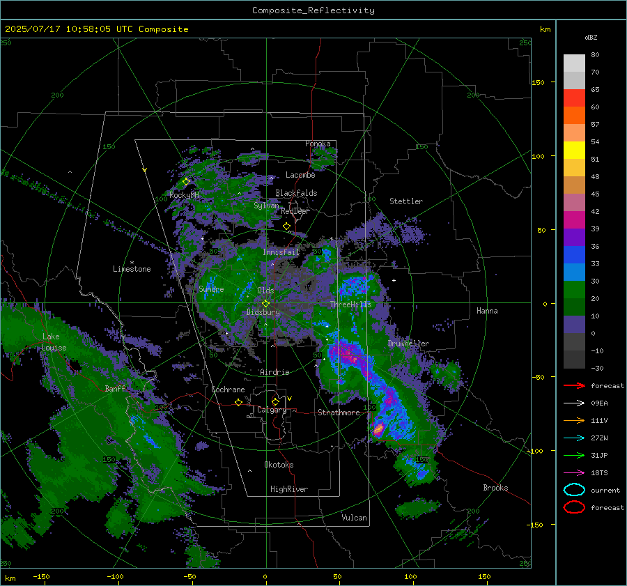The image size is (627, 586).
Task: Click the yellow-orange storm core north of Strathmore's 150 ring
Action: pos(378,429)
